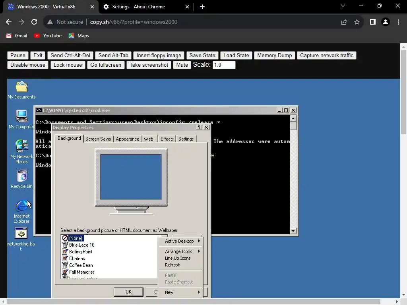The image size is (407, 305).
Task: Click the Exit emulator button
Action: point(38,55)
